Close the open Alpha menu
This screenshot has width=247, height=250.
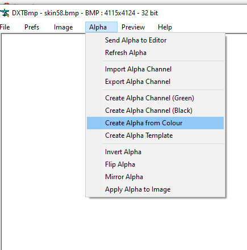(101, 27)
